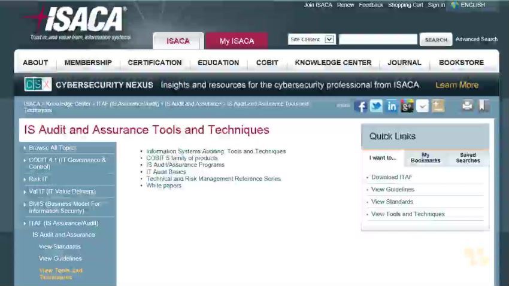Collapse ITAF (IS Assurance/Audit) sidebar item
The image size is (509, 286).
tap(25, 223)
